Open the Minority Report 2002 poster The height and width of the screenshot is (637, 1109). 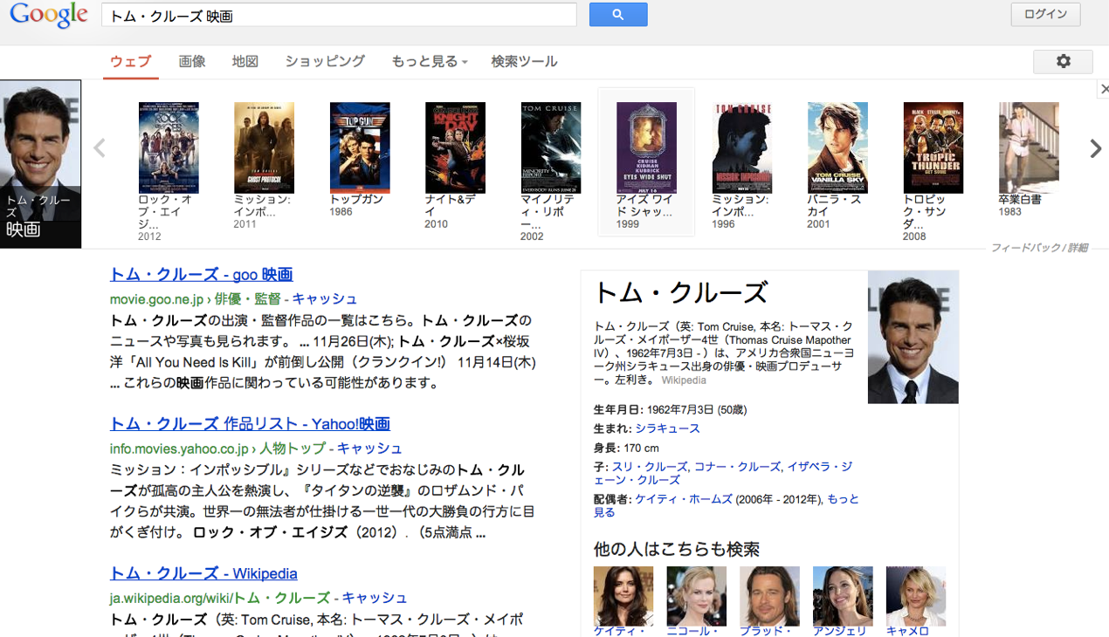(x=551, y=147)
